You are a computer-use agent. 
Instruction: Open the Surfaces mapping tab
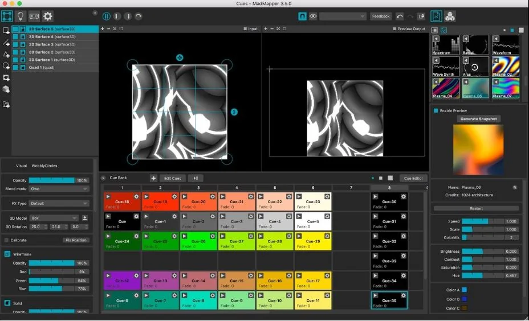click(x=7, y=16)
